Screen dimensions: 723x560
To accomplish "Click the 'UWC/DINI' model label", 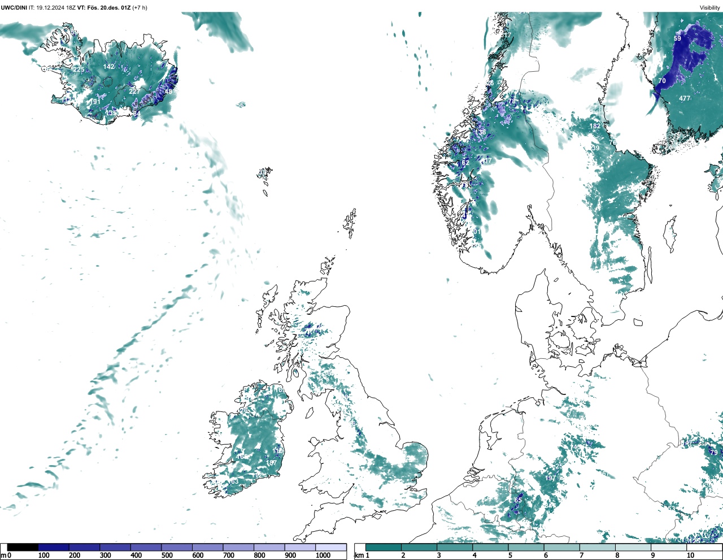I will coord(14,7).
